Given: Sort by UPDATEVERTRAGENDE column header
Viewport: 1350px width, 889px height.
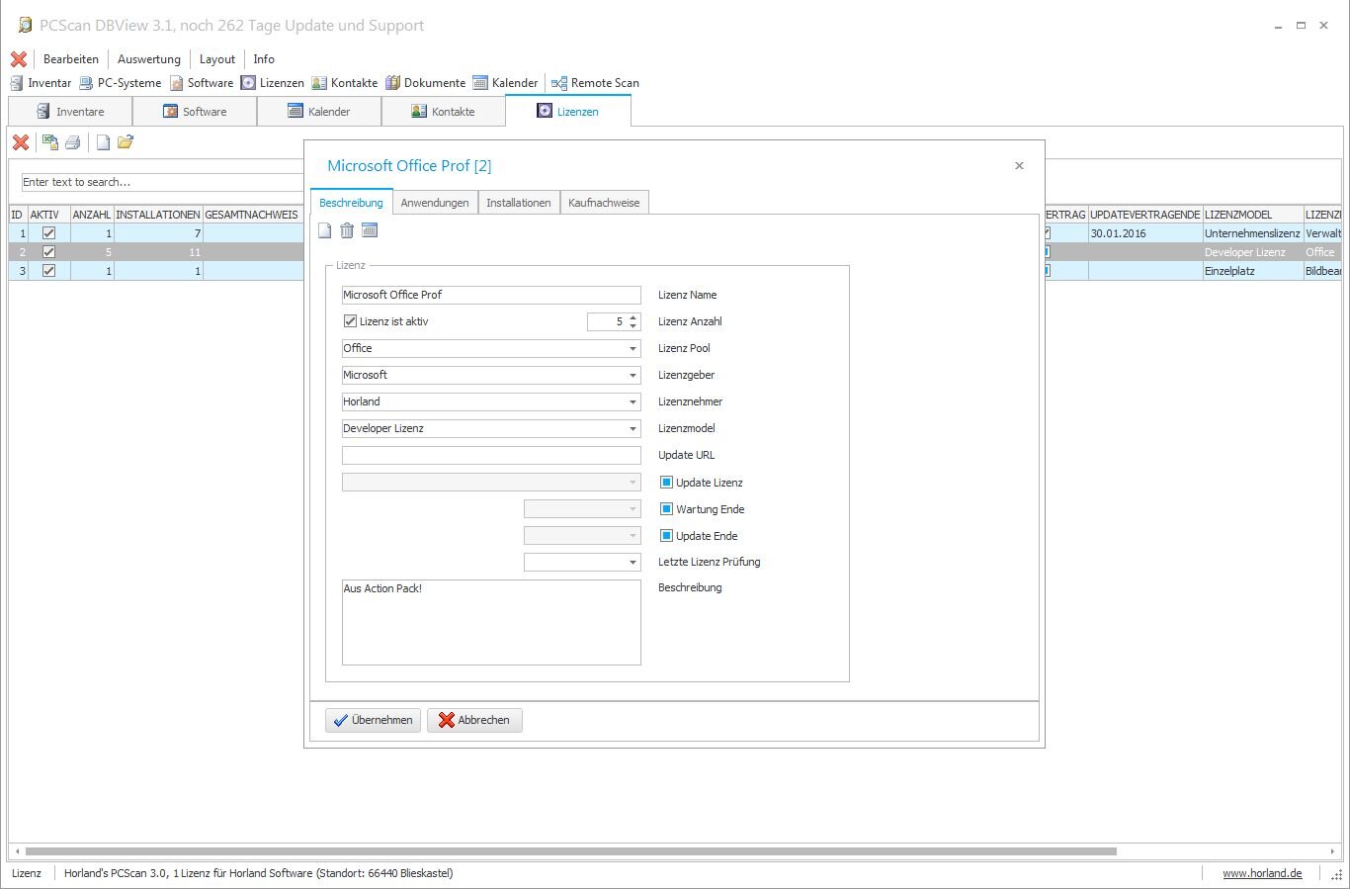Looking at the screenshot, I should [x=1145, y=215].
